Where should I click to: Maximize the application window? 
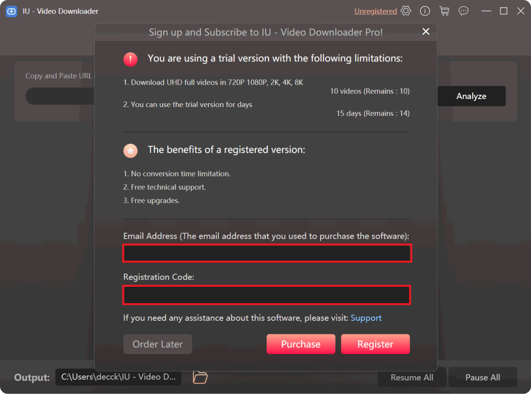point(504,11)
